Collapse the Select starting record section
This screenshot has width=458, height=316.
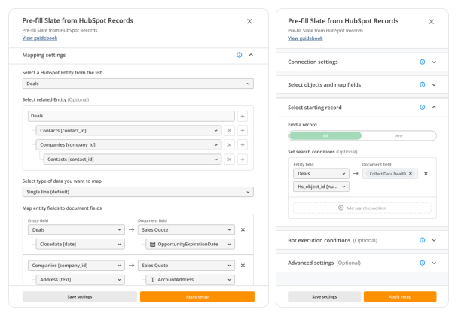pos(434,107)
